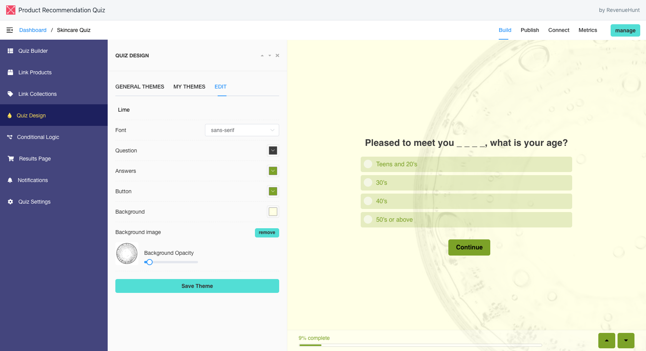
Task: Click the background image thumbnail
Action: tap(127, 253)
